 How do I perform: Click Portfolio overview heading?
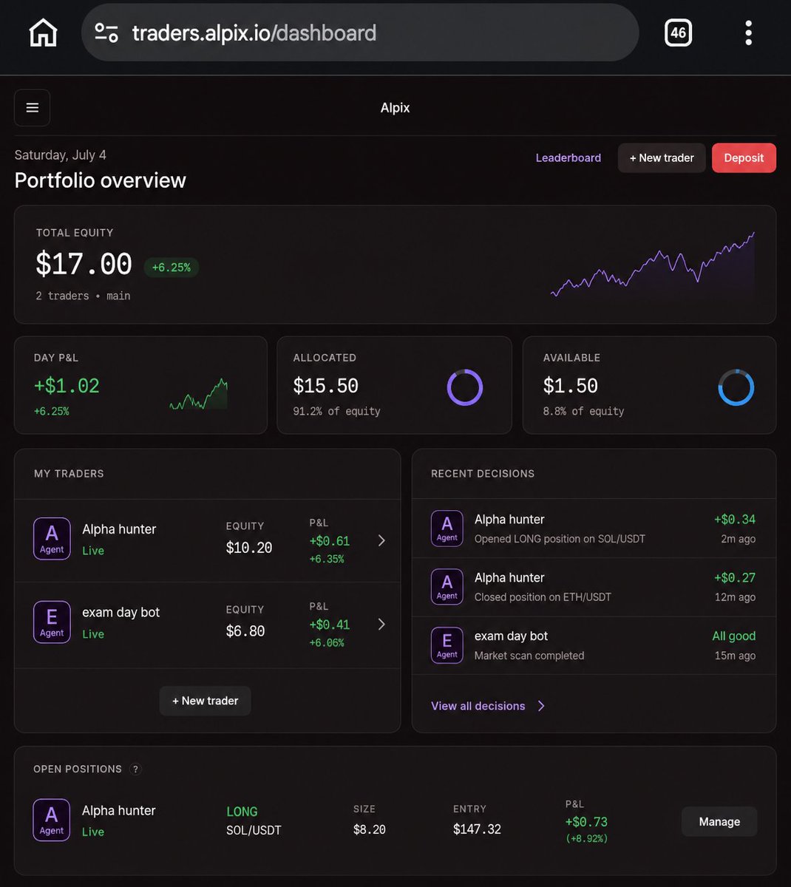[x=101, y=180]
